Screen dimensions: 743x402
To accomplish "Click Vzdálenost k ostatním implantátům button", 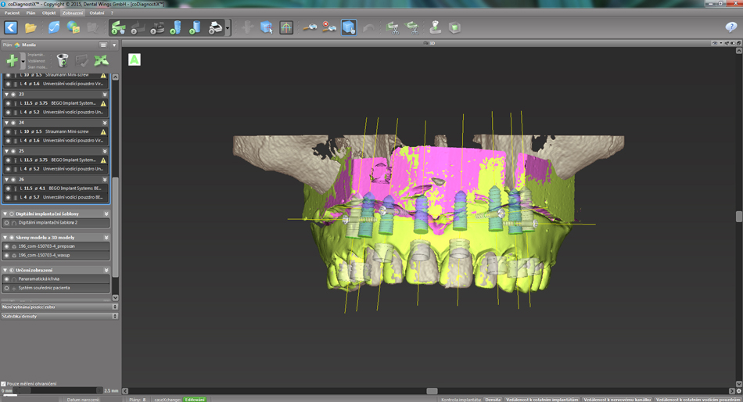I will click(542, 399).
